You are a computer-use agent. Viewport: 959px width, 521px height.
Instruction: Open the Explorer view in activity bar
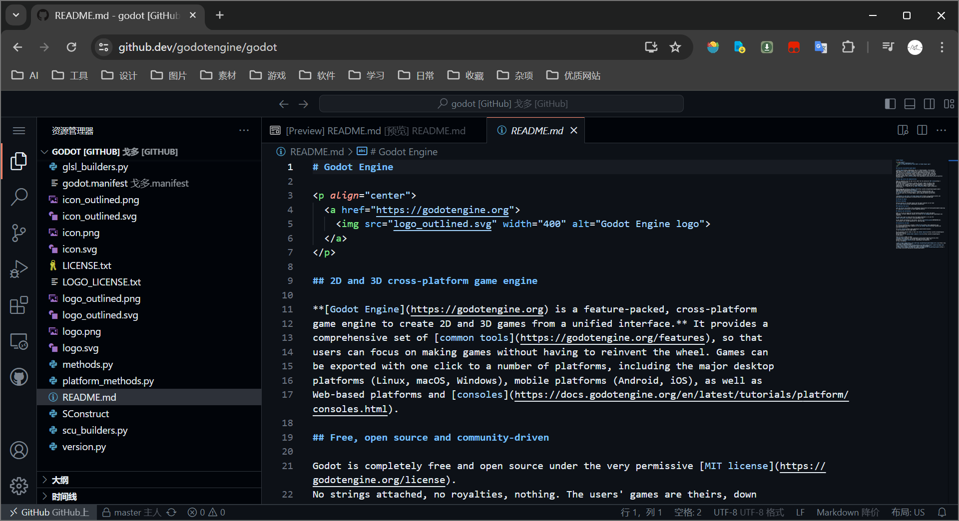(19, 161)
